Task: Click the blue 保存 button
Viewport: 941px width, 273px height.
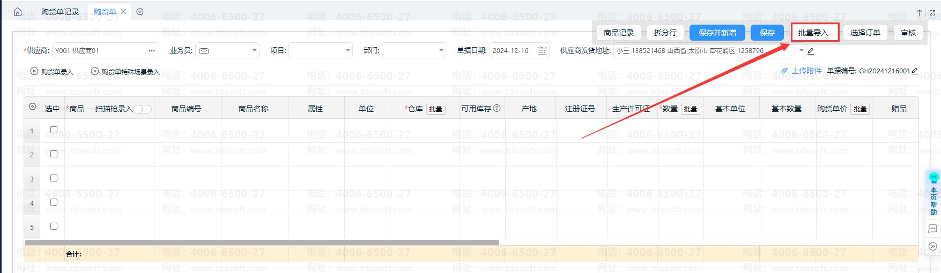Action: point(767,33)
